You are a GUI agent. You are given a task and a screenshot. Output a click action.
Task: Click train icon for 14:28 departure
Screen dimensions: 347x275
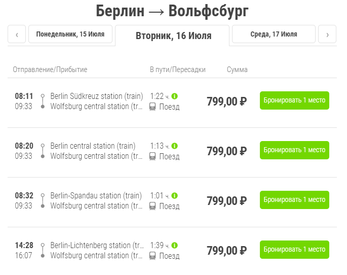(x=152, y=256)
